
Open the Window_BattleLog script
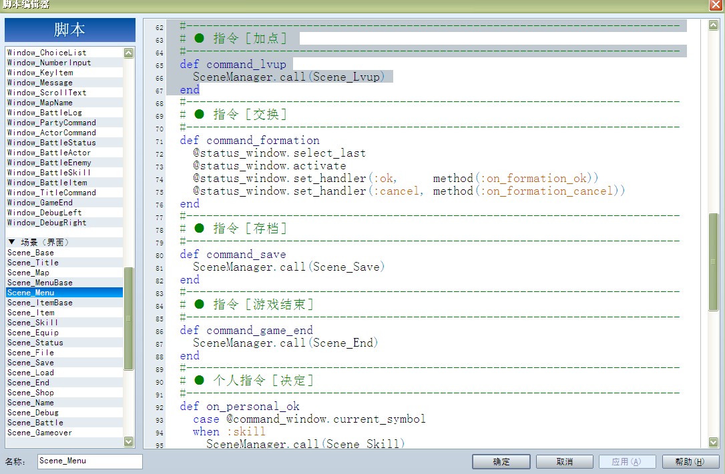click(x=64, y=113)
